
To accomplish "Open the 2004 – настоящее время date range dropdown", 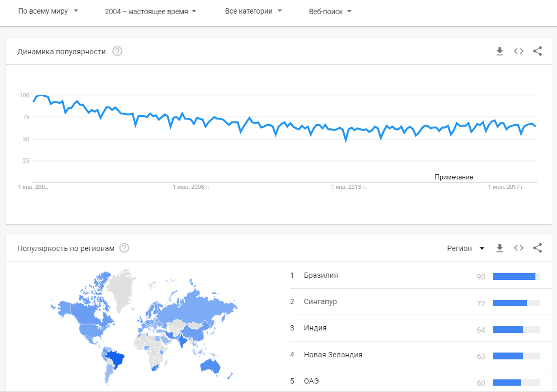I will tap(150, 11).
